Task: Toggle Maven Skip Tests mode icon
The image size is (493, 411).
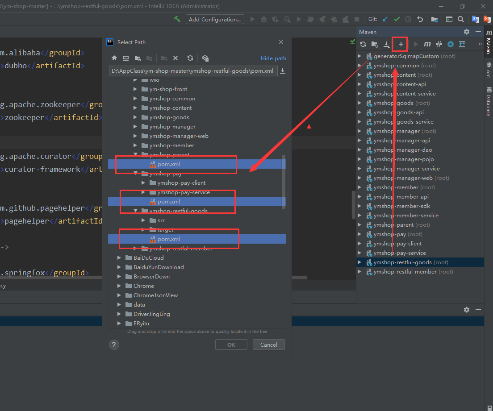Action: pos(439,44)
